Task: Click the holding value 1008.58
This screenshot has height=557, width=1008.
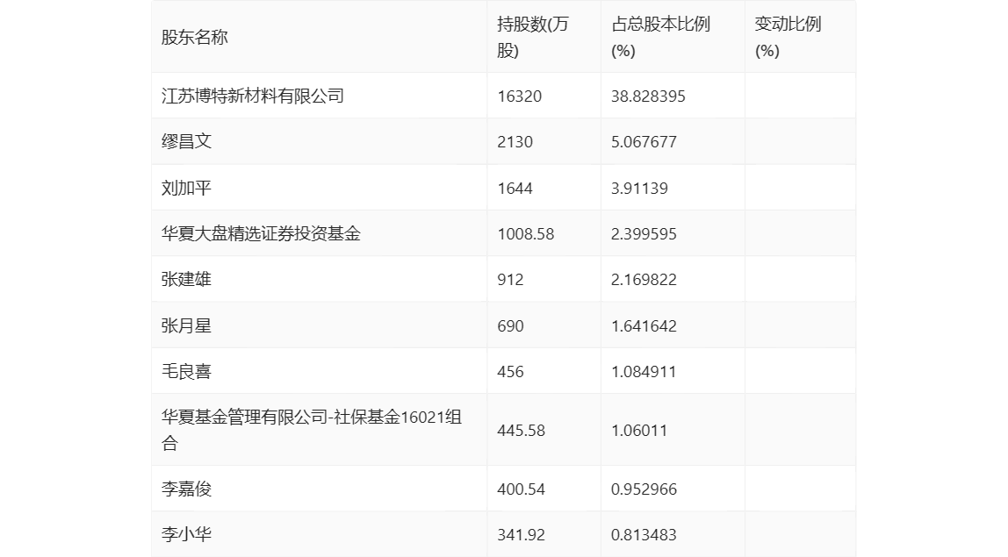Action: pos(525,234)
